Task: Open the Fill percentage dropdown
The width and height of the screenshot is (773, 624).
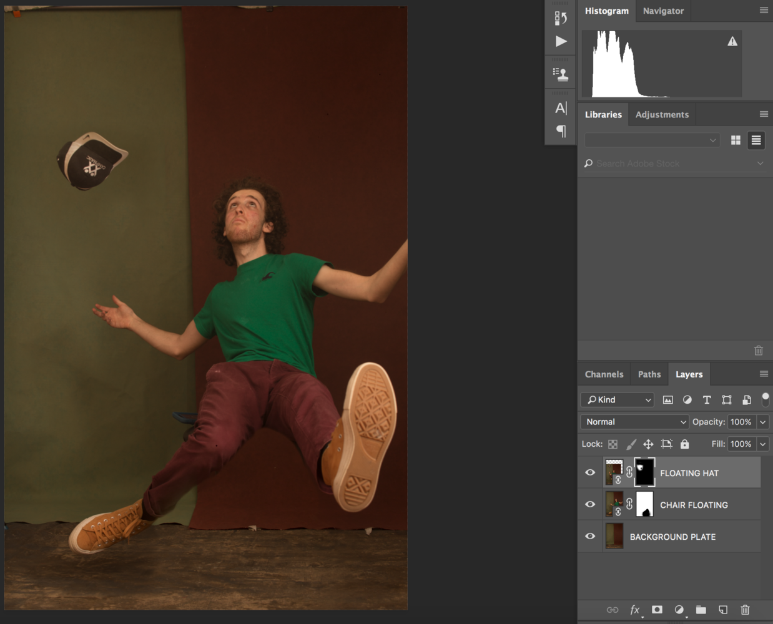Action: [761, 444]
